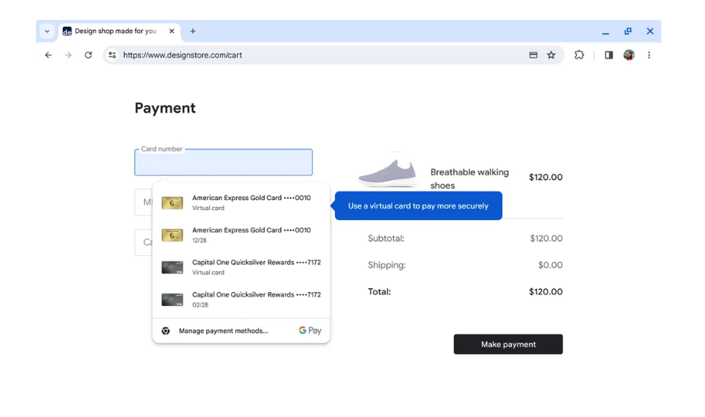
Task: Close the Design shop tab
Action: (172, 31)
